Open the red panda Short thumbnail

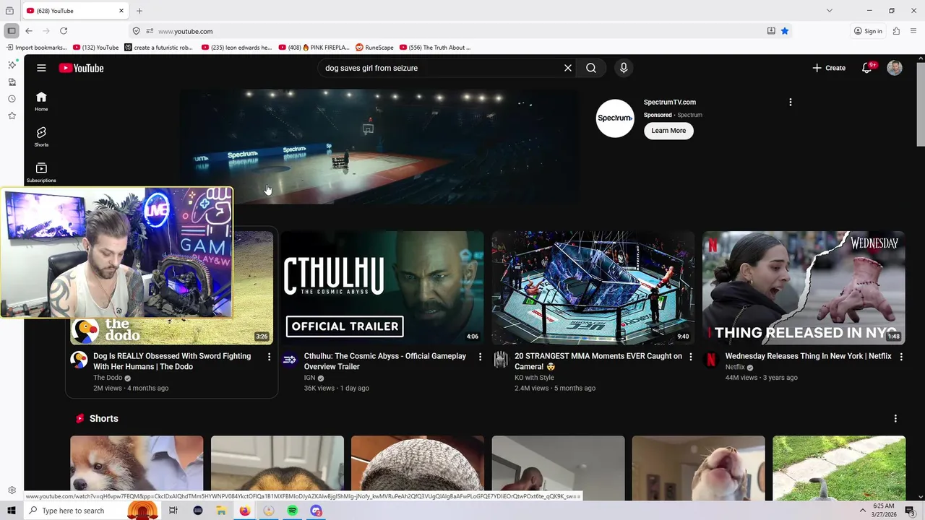[x=137, y=467]
